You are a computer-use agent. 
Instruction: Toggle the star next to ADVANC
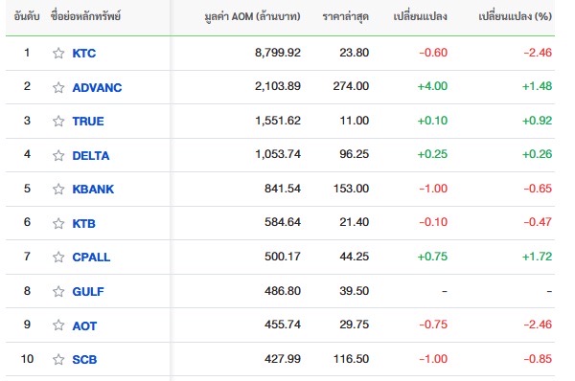pyautogui.click(x=58, y=87)
